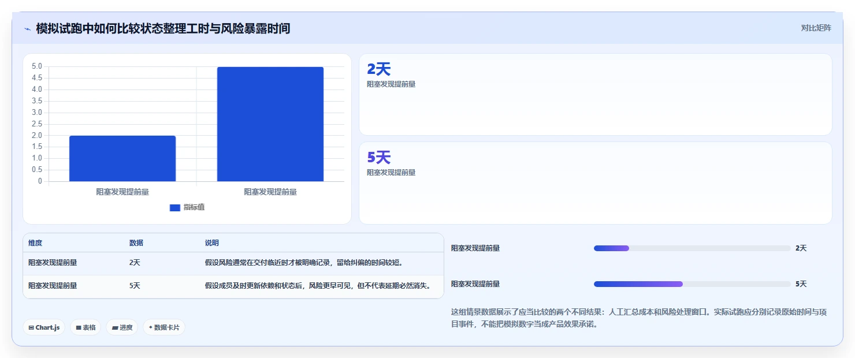Click the Chart.js tag chip
This screenshot has width=855, height=358.
point(44,327)
